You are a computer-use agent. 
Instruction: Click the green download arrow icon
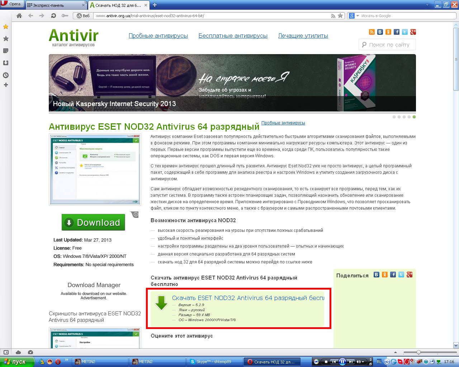click(x=161, y=302)
